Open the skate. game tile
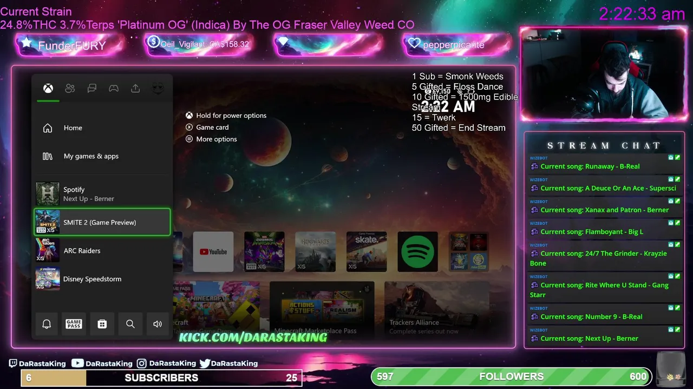Screen dimensions: 693x389 [367, 252]
